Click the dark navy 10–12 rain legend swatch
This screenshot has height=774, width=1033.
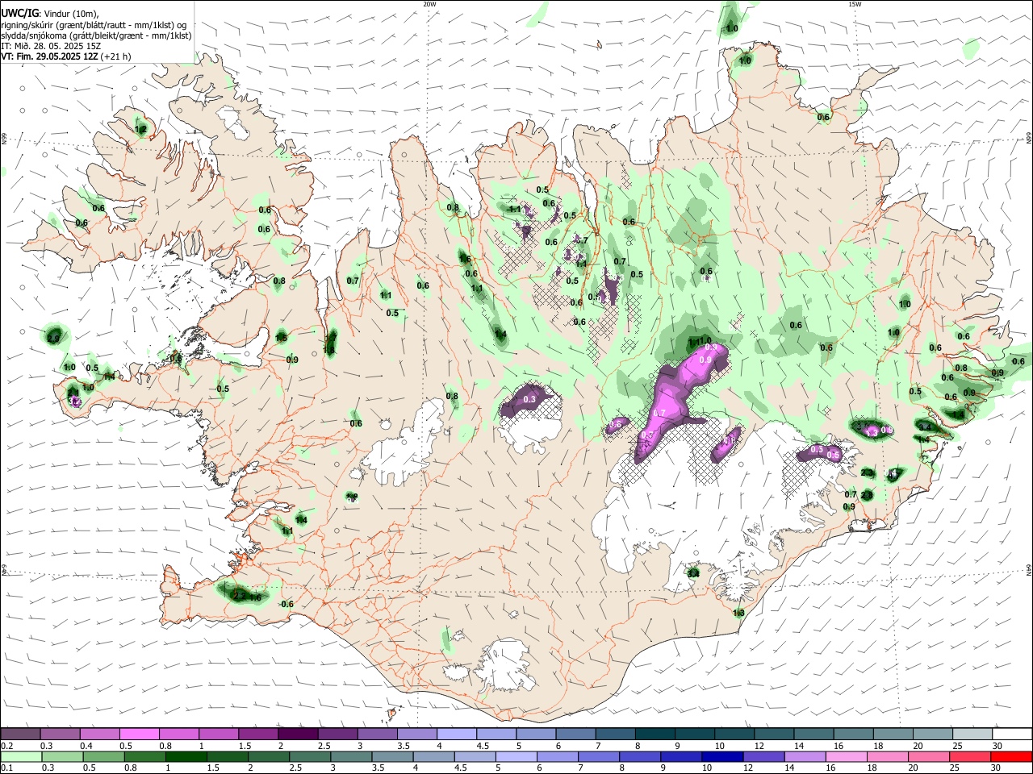coord(722,757)
